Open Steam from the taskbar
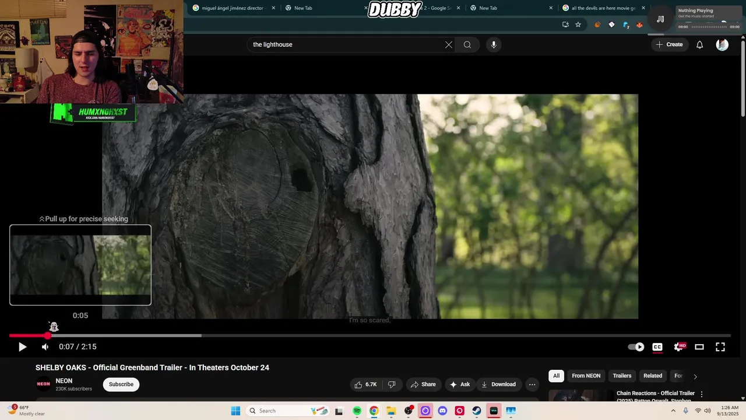The height and width of the screenshot is (420, 746). coord(477,411)
